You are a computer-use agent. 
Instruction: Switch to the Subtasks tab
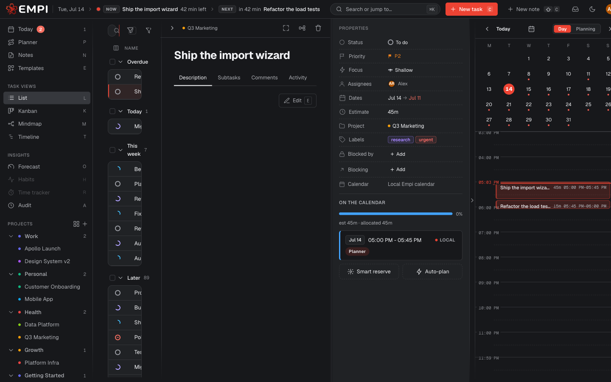(x=229, y=78)
